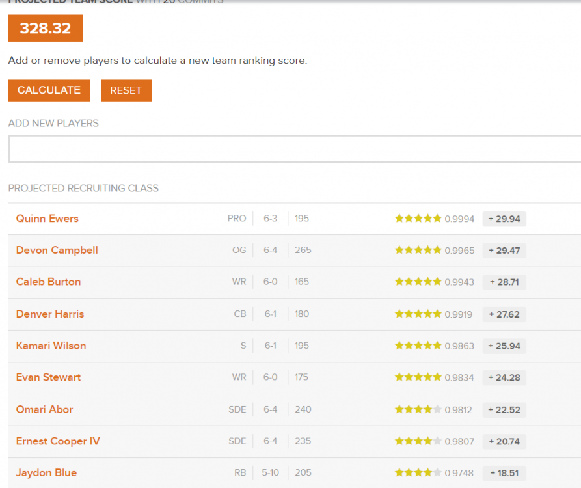Click Omari Abor's four-star rating icons

(418, 409)
